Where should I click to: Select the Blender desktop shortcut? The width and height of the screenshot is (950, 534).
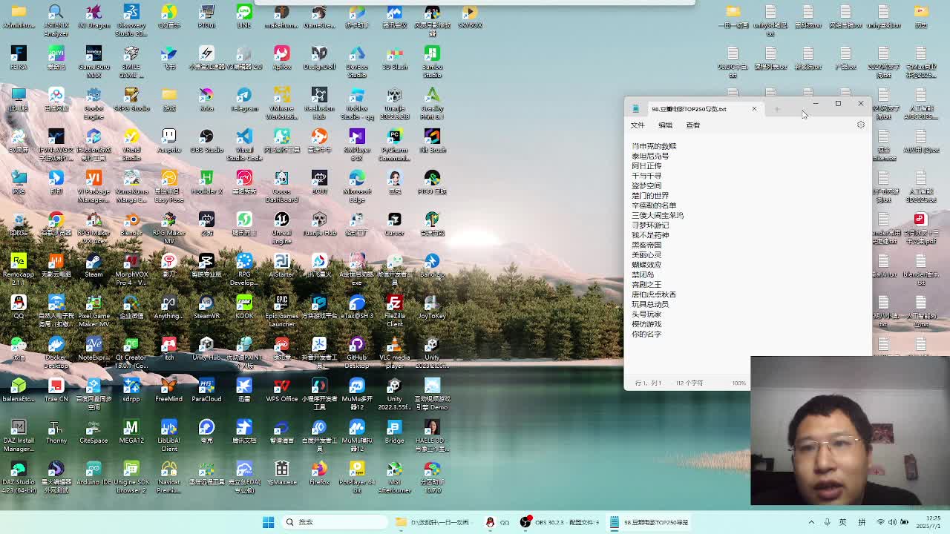click(x=131, y=225)
